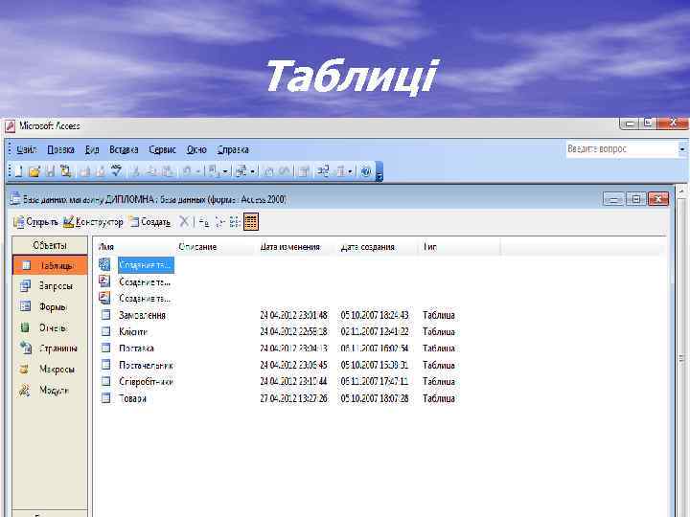Open the Вид menu
The height and width of the screenshot is (517, 690).
[x=92, y=149]
